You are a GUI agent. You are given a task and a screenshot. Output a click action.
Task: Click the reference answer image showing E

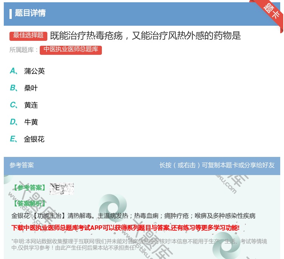tap(62, 188)
